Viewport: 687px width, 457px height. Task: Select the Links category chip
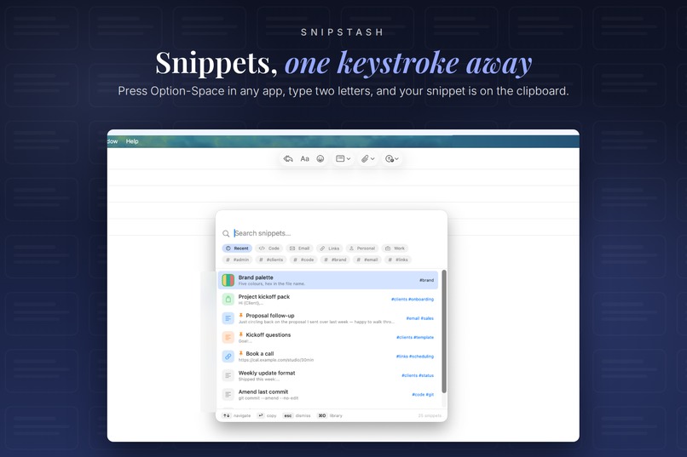click(330, 248)
